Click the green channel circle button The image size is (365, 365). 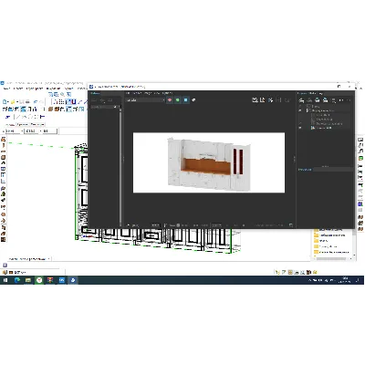(x=178, y=100)
